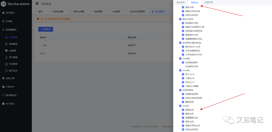Click the Gin-Vue-Admin logo icon
Screen dimensions: 272x132
pyautogui.click(x=4, y=4)
